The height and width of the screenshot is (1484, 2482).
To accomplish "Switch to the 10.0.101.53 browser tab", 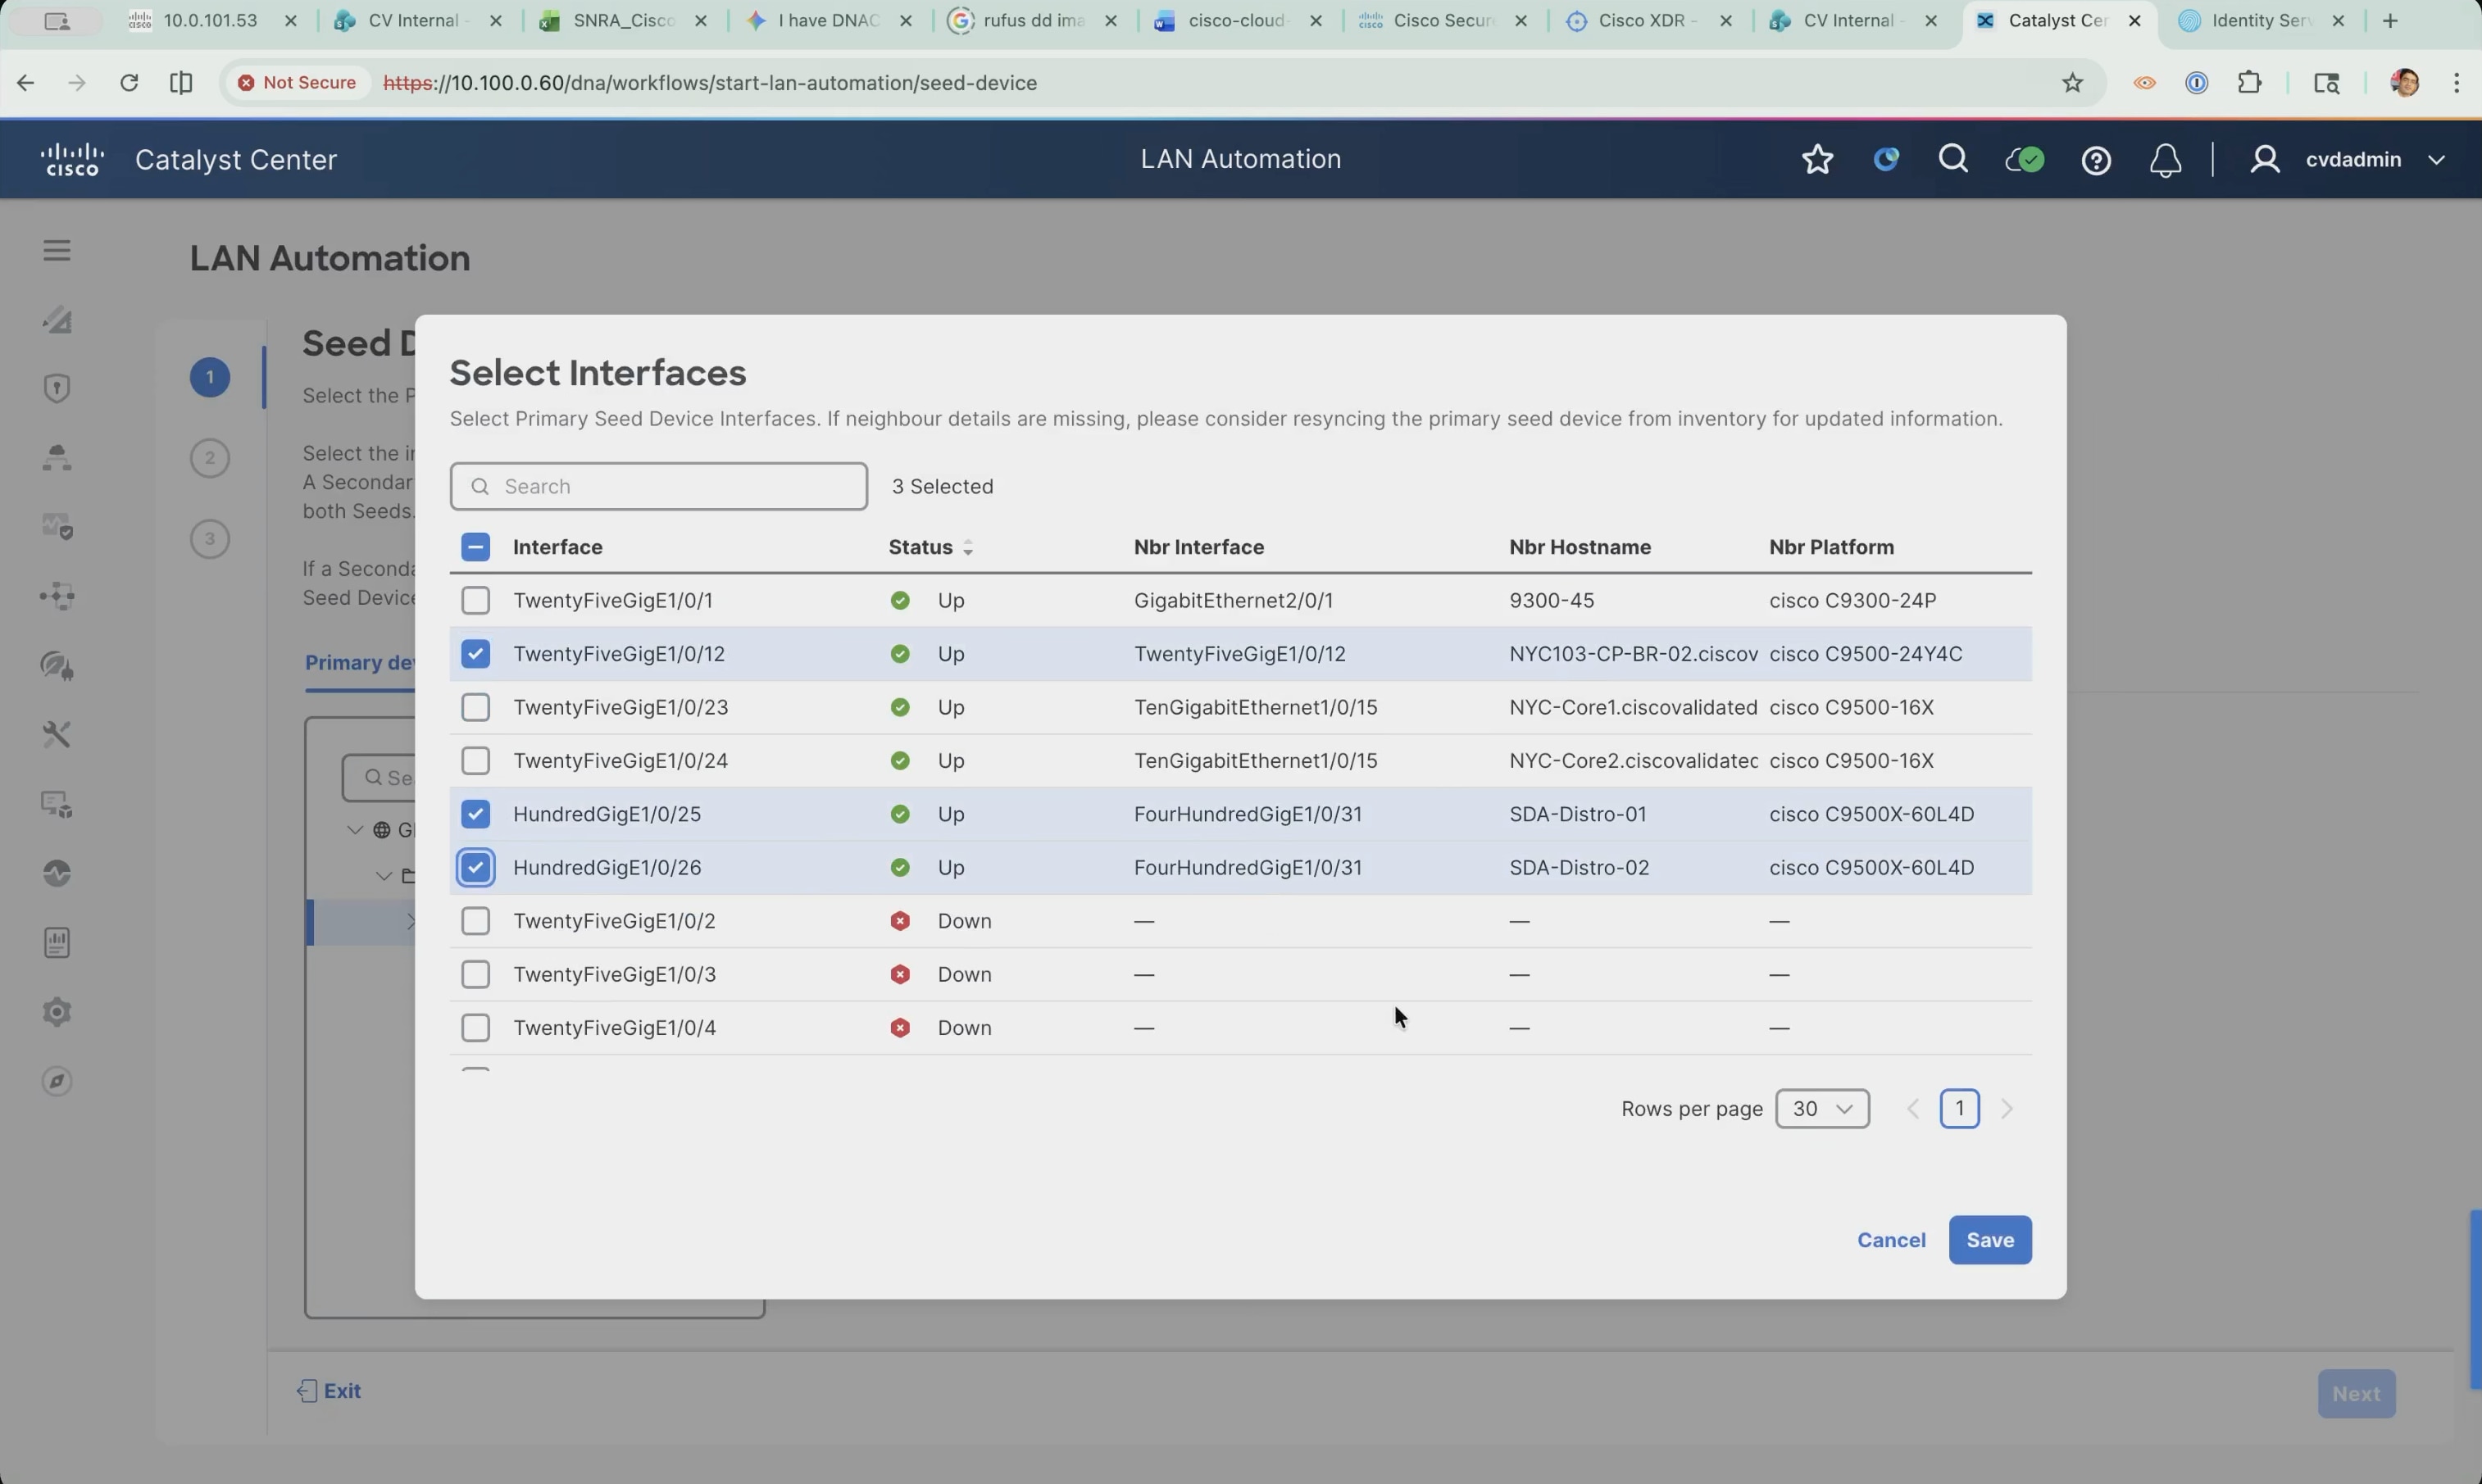I will [x=214, y=21].
